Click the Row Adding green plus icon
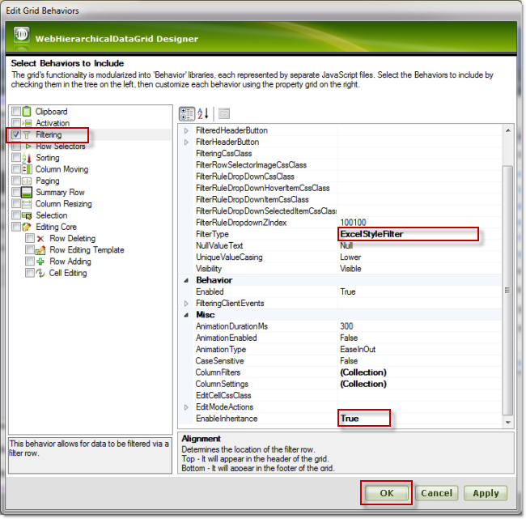 point(40,262)
